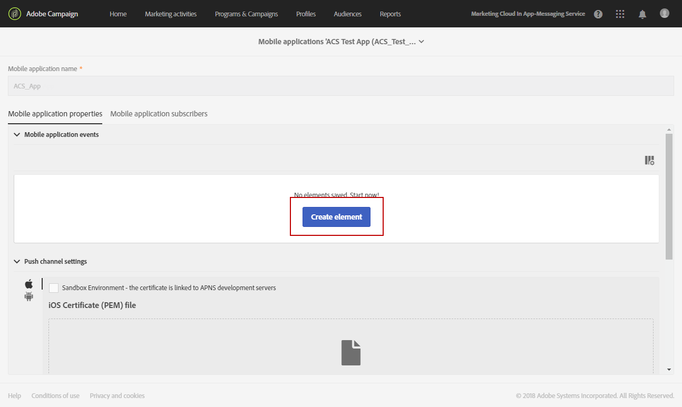Click the Adobe Campaign logo icon
The height and width of the screenshot is (407, 682).
15,14
